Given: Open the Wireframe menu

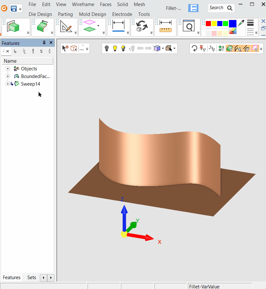Looking at the screenshot, I should [x=83, y=4].
